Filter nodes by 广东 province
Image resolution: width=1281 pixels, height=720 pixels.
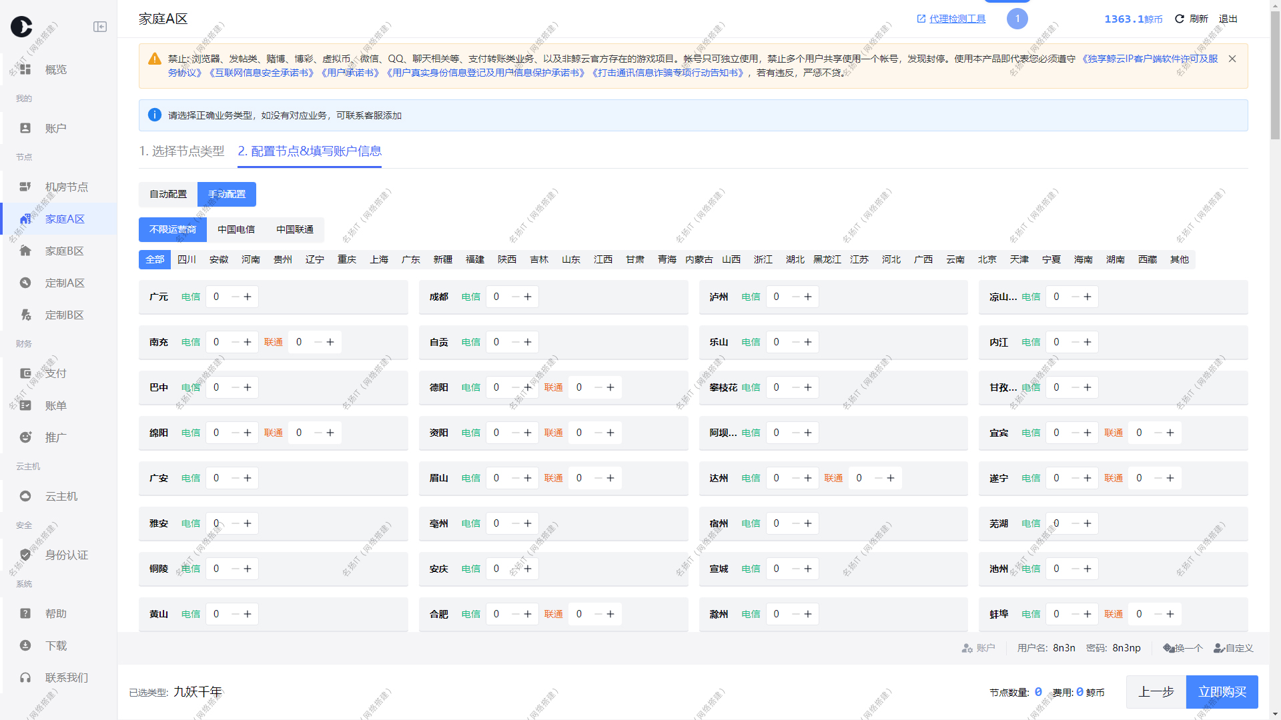coord(411,259)
